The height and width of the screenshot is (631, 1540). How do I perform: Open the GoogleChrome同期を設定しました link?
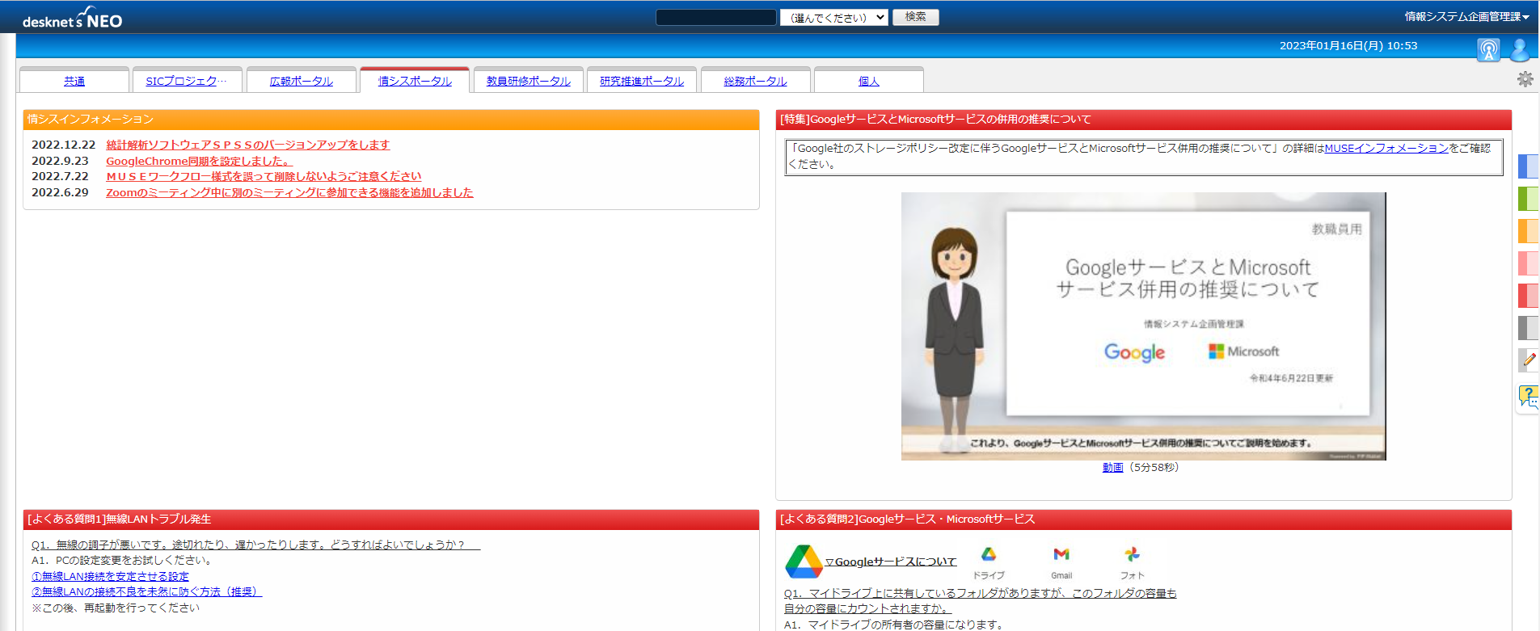[x=199, y=161]
